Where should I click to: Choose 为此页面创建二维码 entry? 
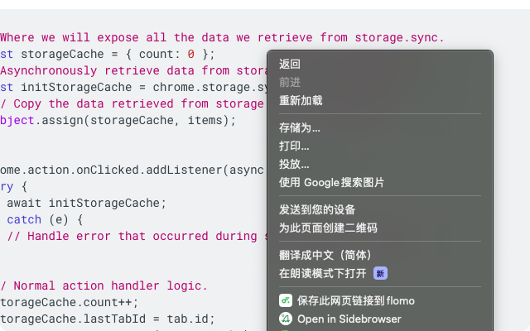[x=328, y=228]
